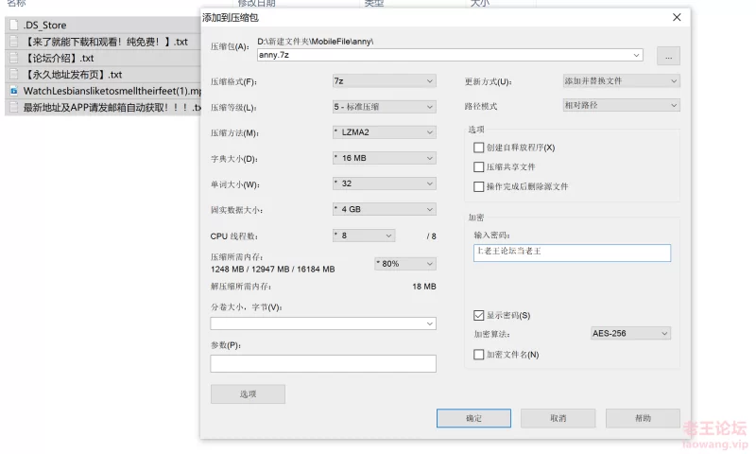Open the 压缩格式 7z dropdown
Image resolution: width=756 pixels, height=454 pixels.
(385, 81)
